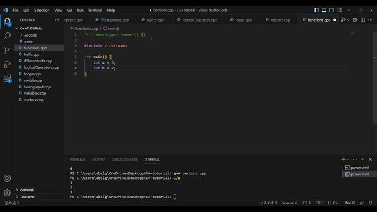377x212 pixels.
Task: Open the File menu
Action: pyautogui.click(x=15, y=10)
